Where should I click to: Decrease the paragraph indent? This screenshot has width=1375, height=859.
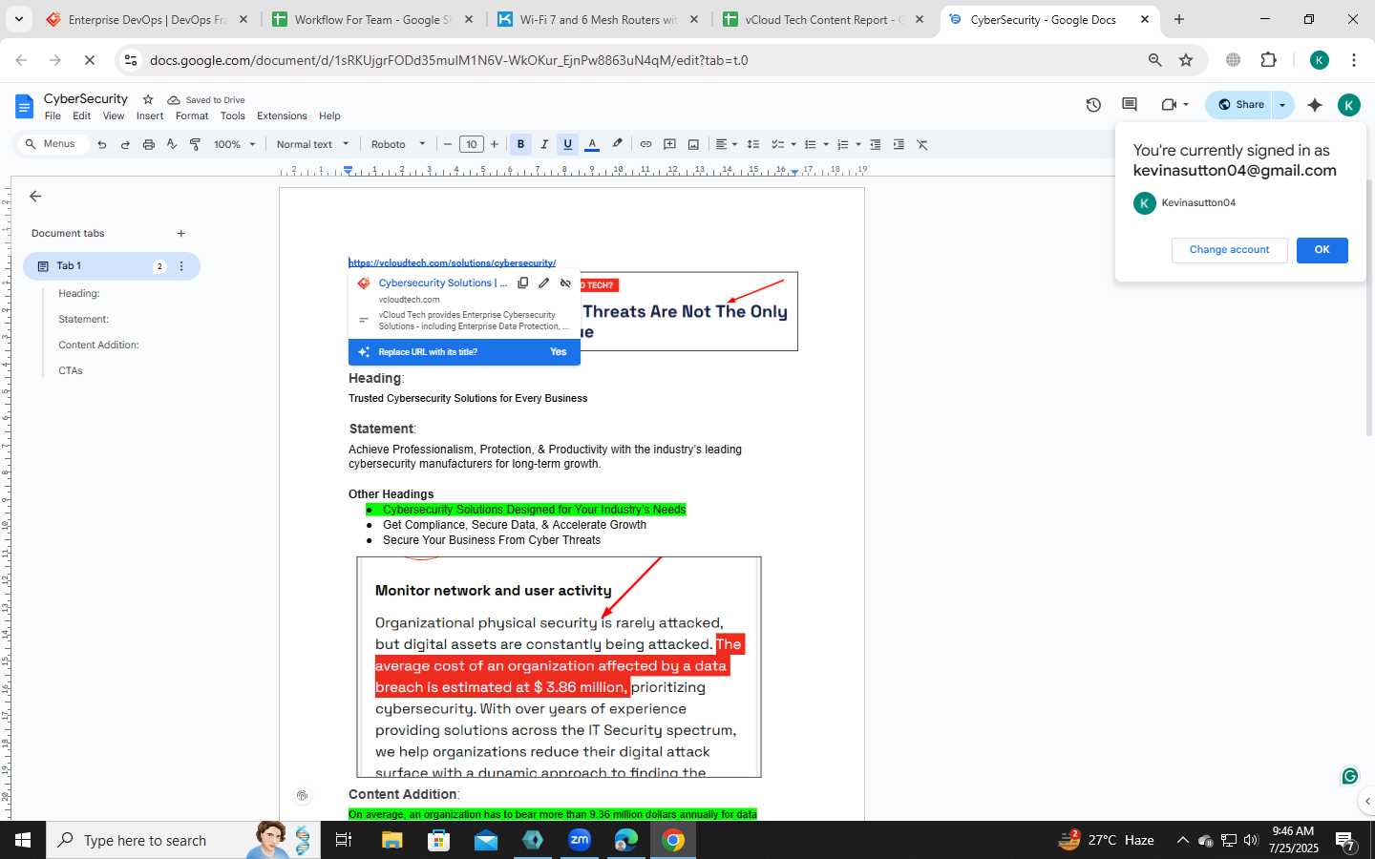(x=875, y=144)
